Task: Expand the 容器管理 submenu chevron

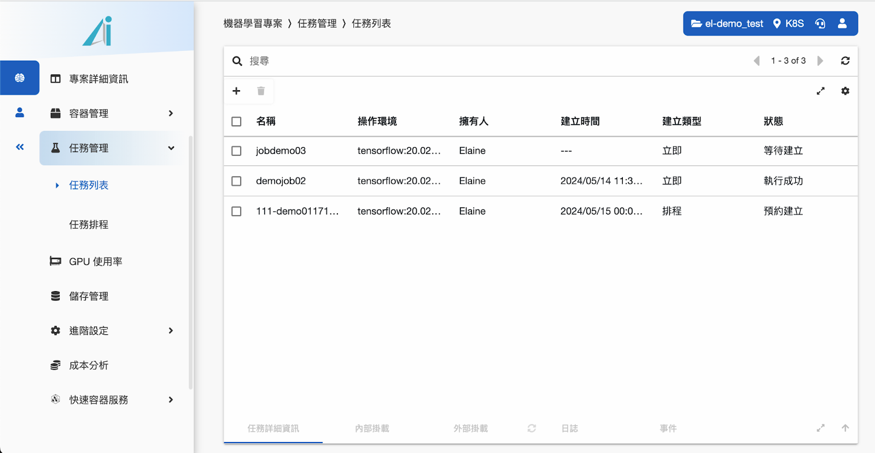Action: pyautogui.click(x=171, y=113)
